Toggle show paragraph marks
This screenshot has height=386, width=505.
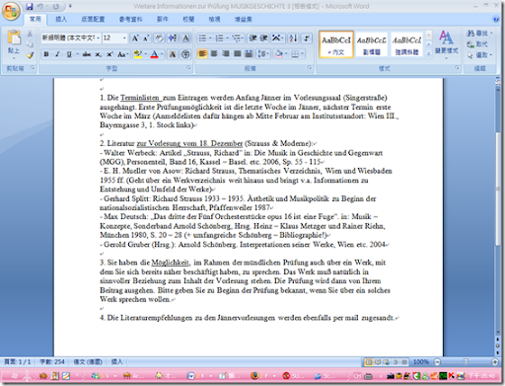click(306, 39)
